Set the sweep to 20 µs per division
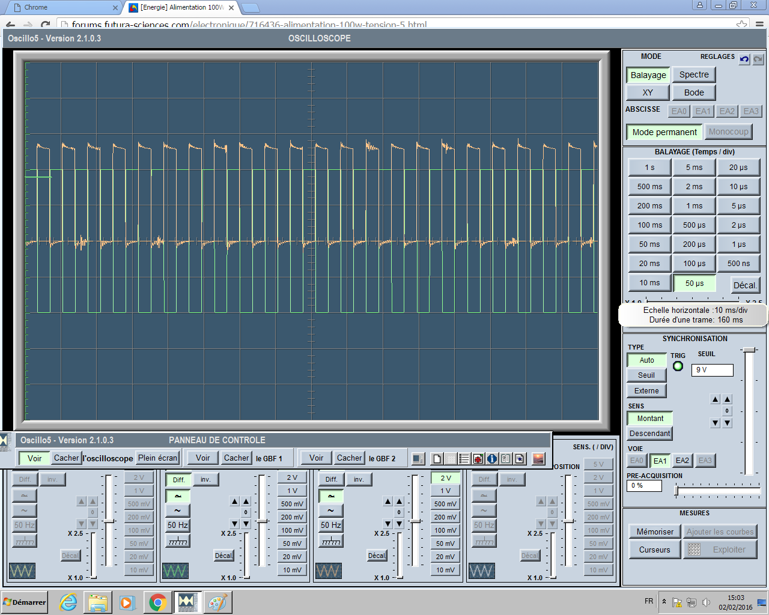Viewport: 769px width, 615px height. pyautogui.click(x=738, y=167)
